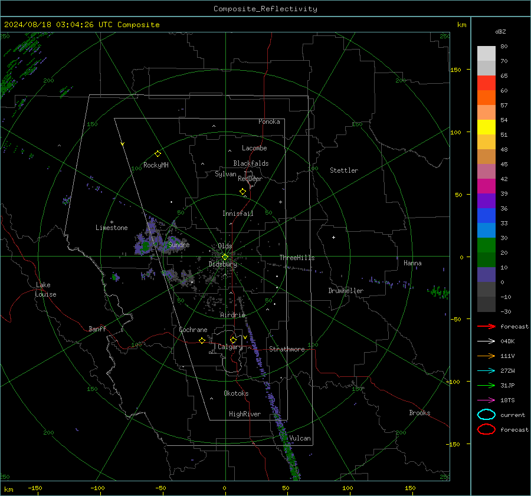Click the Sylvan label

225,174
